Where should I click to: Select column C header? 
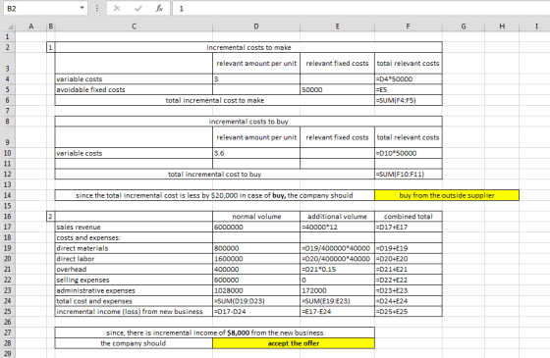click(134, 26)
